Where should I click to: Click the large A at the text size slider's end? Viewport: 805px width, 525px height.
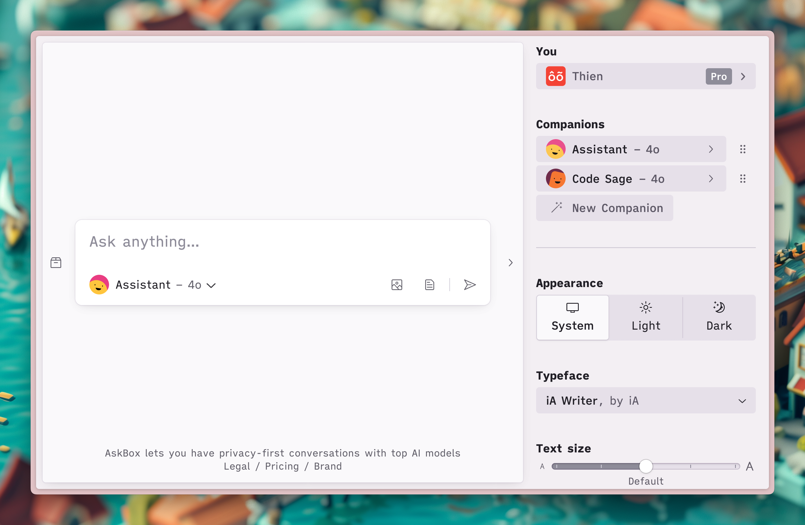[x=750, y=467]
